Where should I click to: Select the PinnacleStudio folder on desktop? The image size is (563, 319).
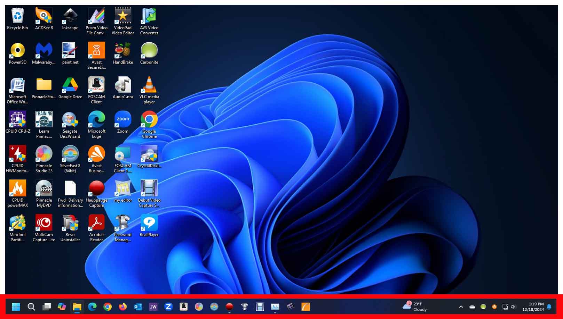pyautogui.click(x=44, y=88)
